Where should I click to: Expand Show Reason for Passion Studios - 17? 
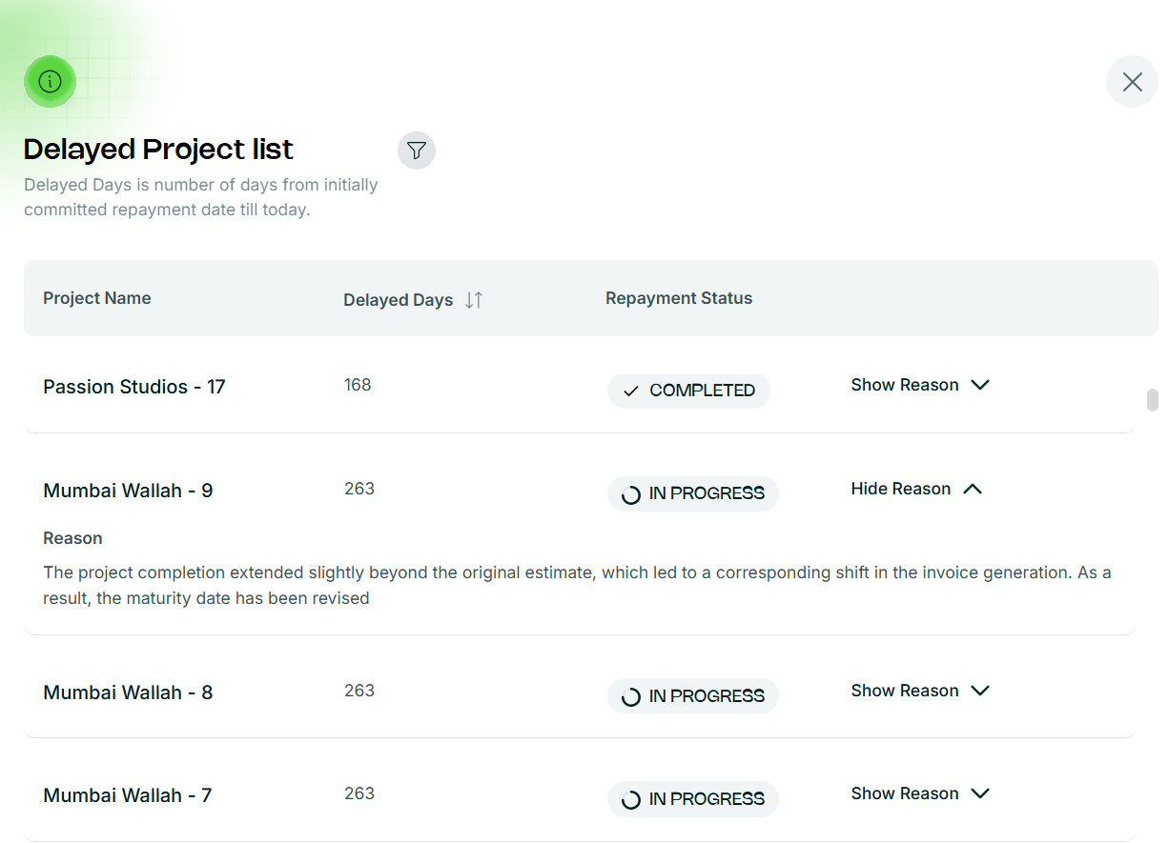tap(920, 385)
